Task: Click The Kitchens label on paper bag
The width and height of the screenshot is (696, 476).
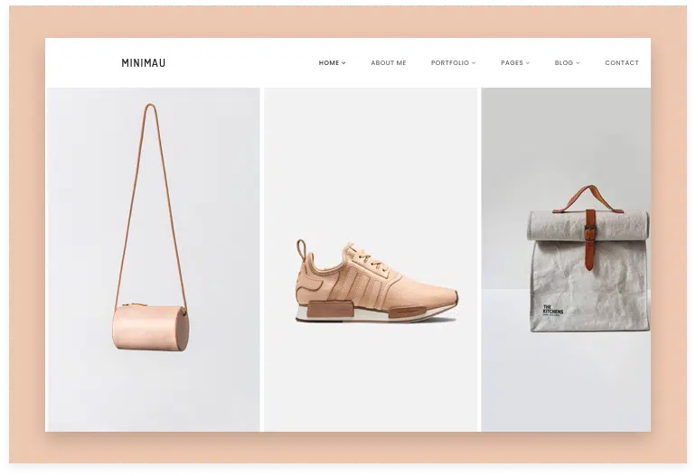Action: coord(552,313)
